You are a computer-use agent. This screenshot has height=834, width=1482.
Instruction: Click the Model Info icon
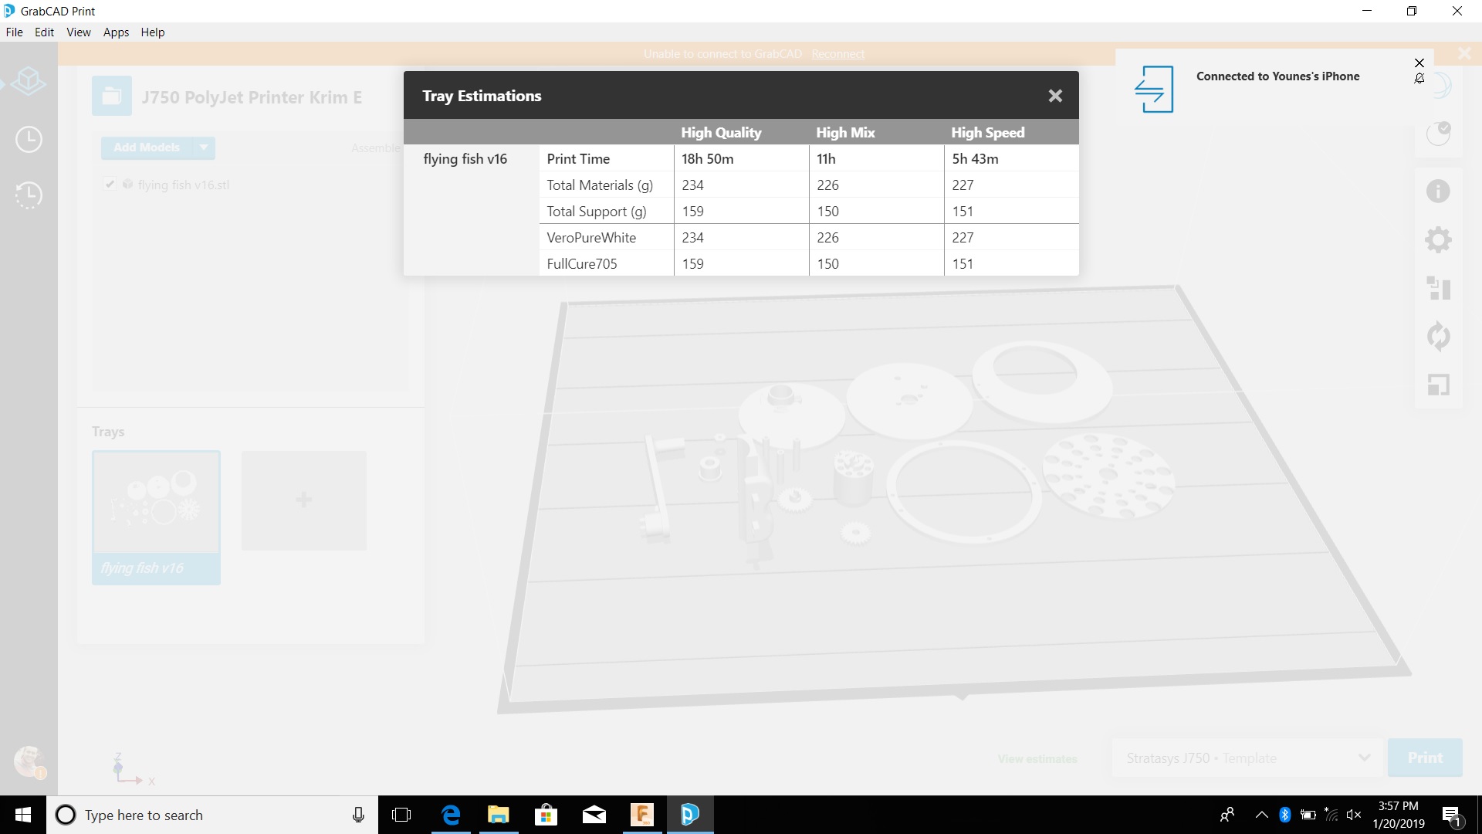click(1437, 191)
